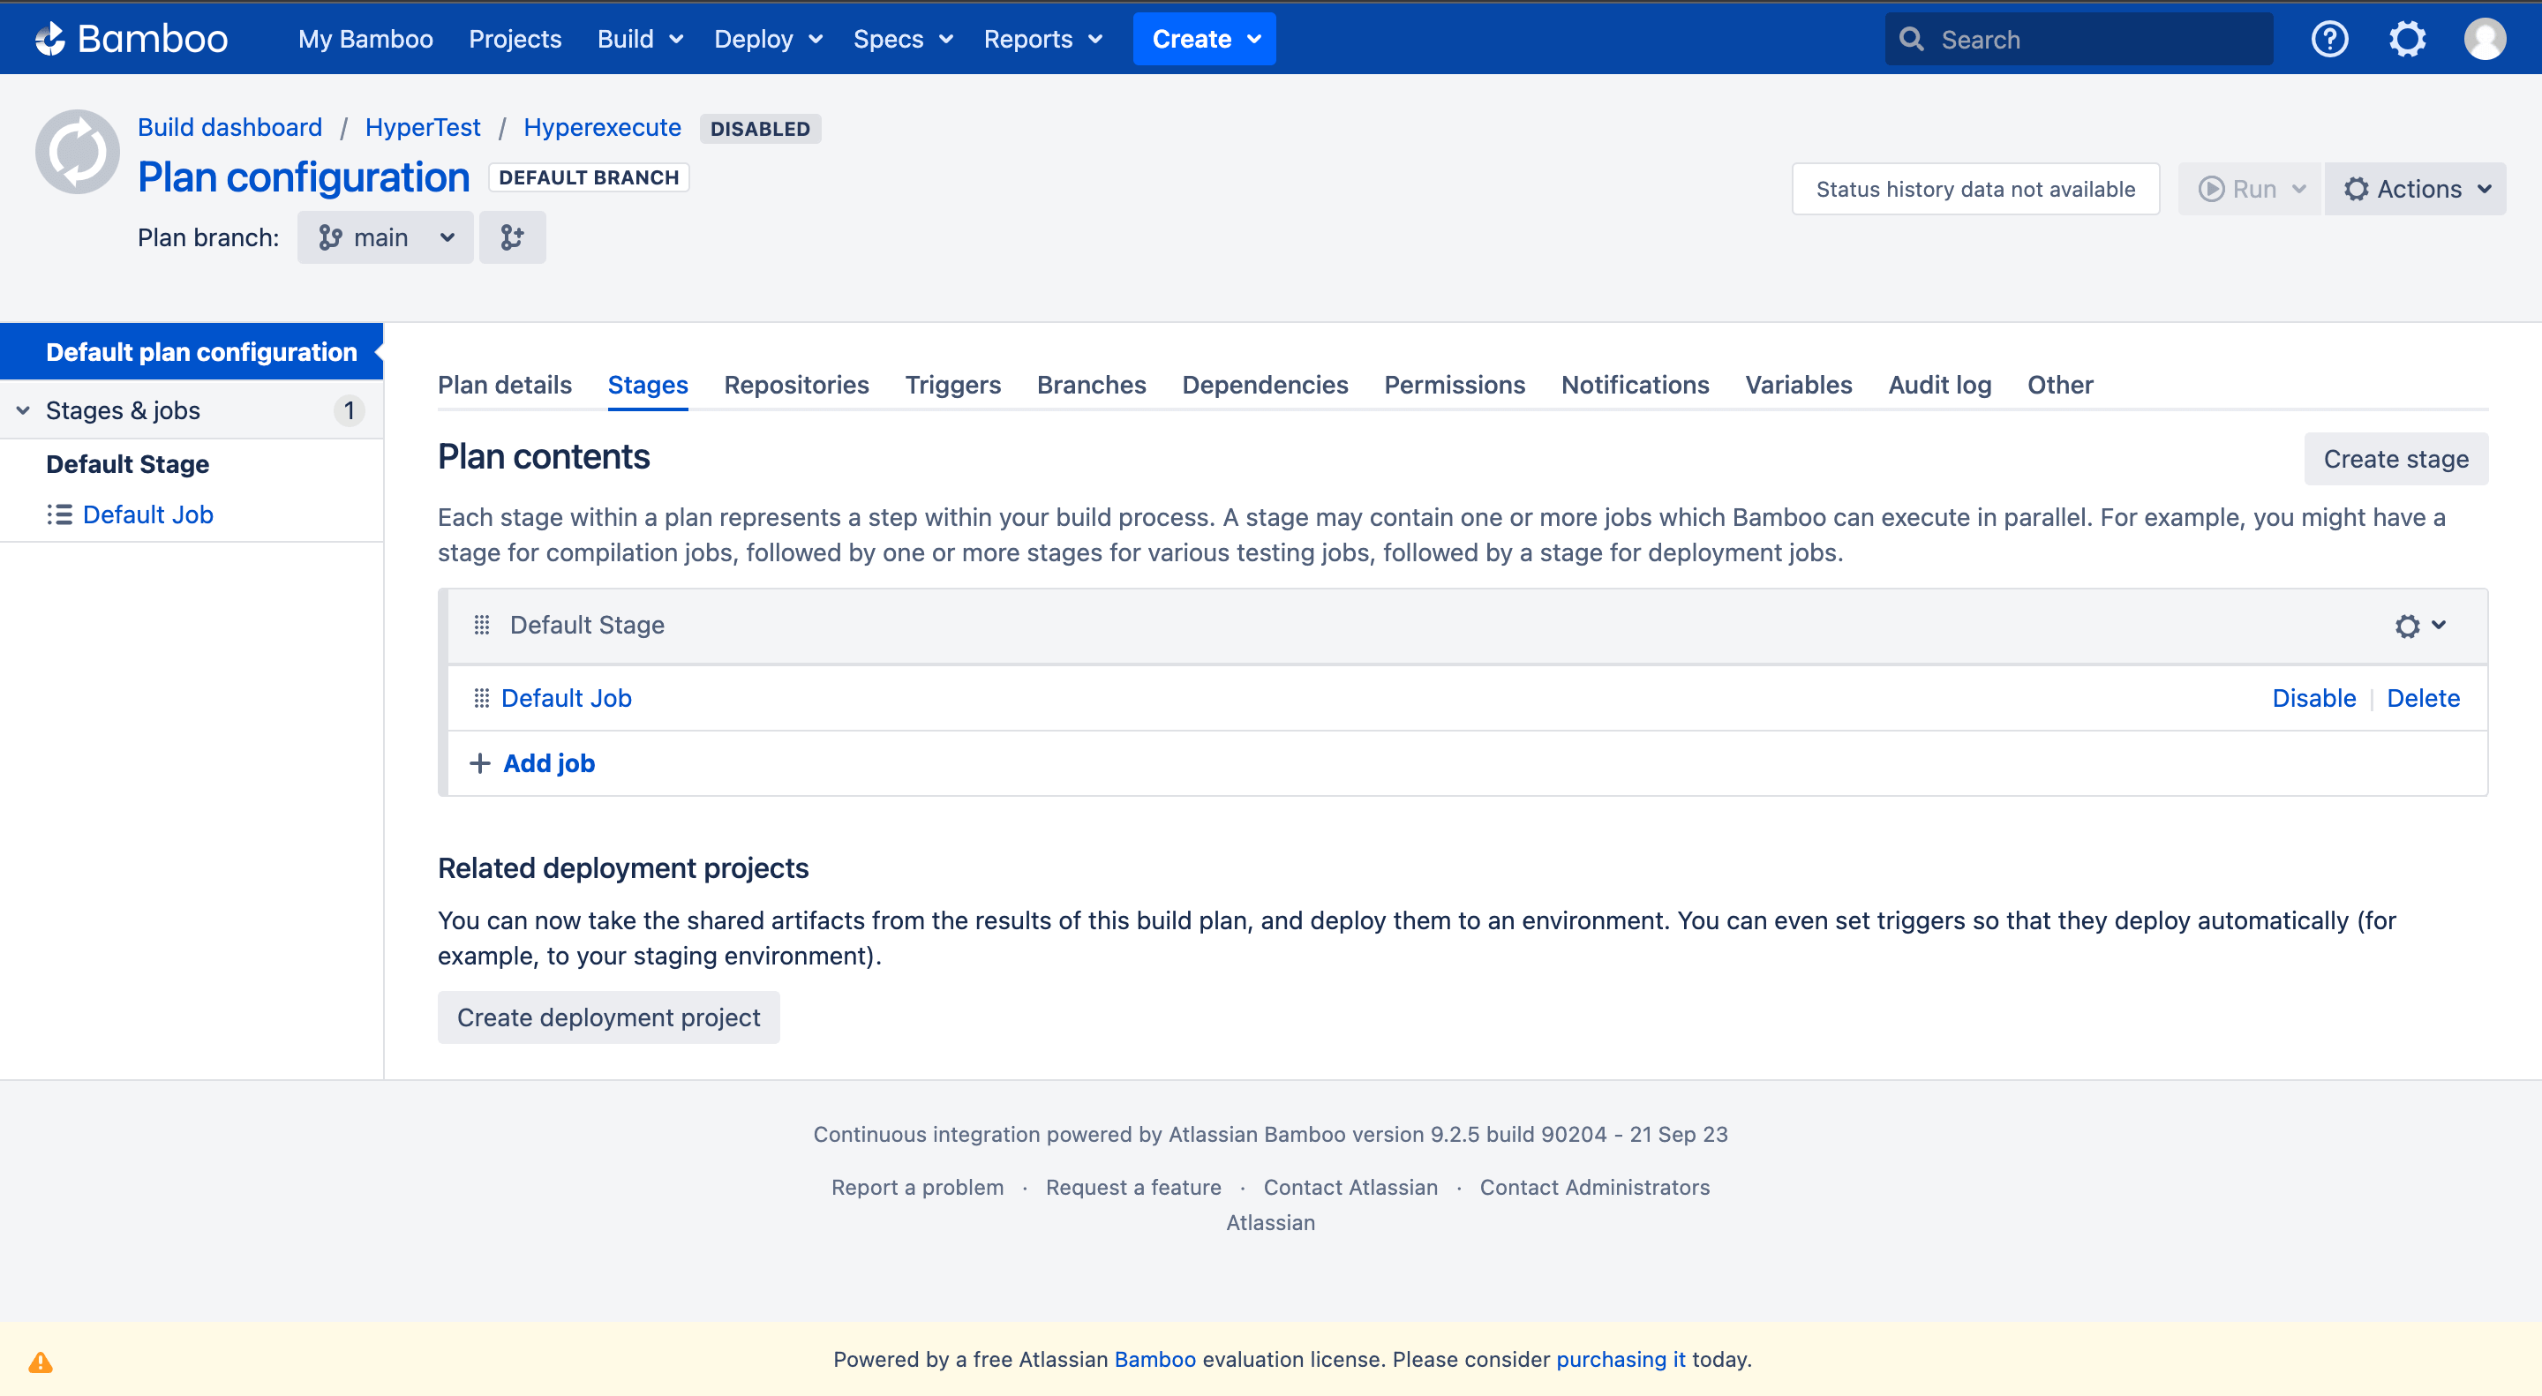Open the help question mark icon
2542x1396 pixels.
[2329, 40]
